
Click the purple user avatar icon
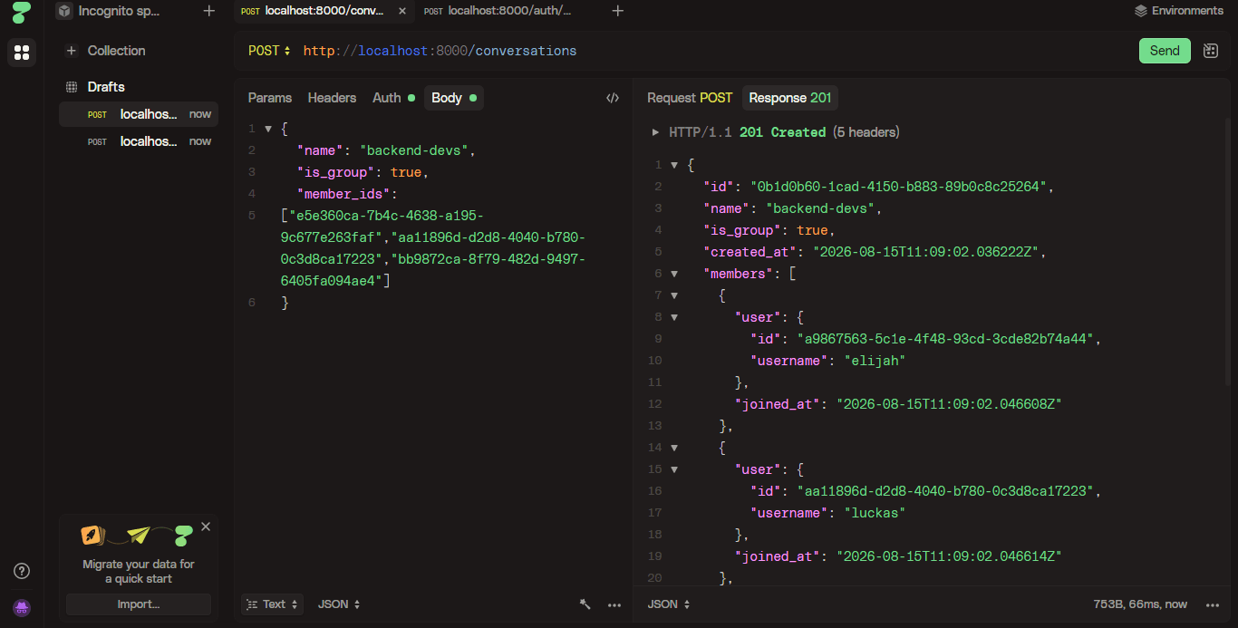click(22, 607)
